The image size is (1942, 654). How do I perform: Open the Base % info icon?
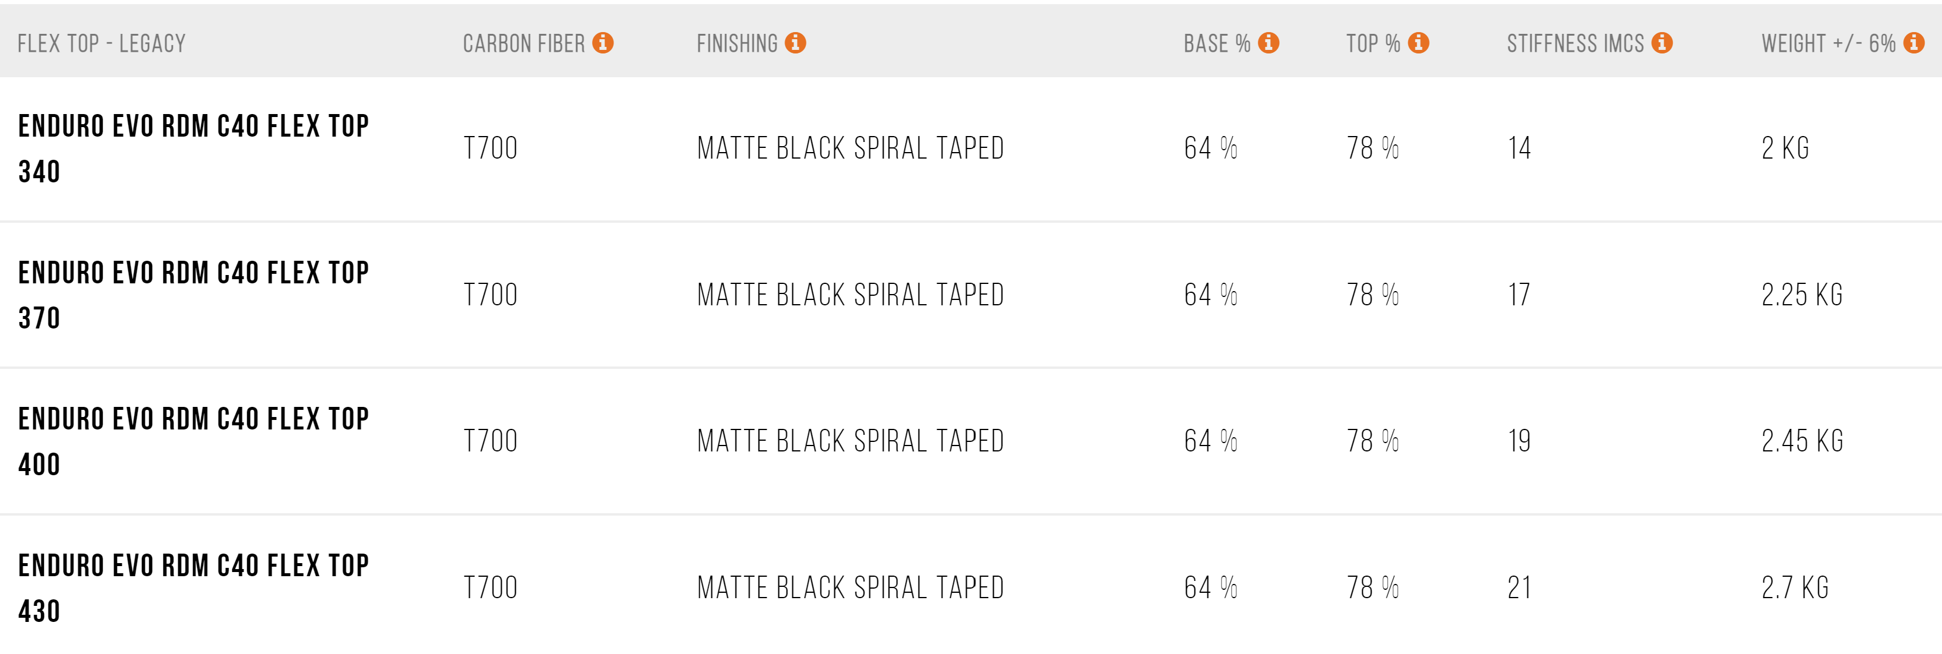click(1269, 43)
